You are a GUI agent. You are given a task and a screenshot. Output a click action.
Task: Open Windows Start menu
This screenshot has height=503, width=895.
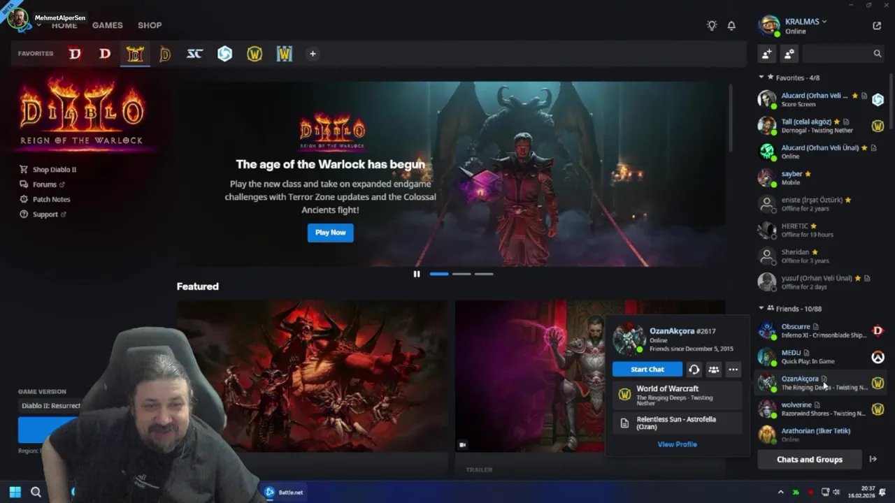pyautogui.click(x=15, y=492)
